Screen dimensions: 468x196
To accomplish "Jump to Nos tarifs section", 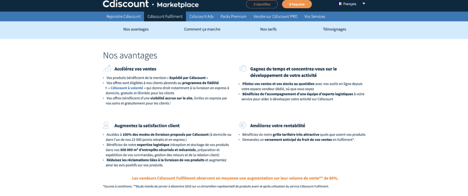I will point(268,29).
